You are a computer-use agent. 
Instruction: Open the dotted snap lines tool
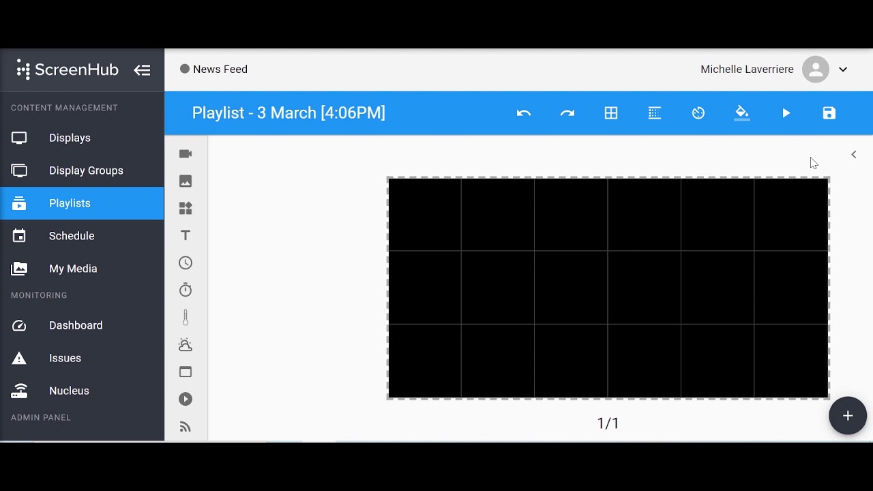point(655,113)
